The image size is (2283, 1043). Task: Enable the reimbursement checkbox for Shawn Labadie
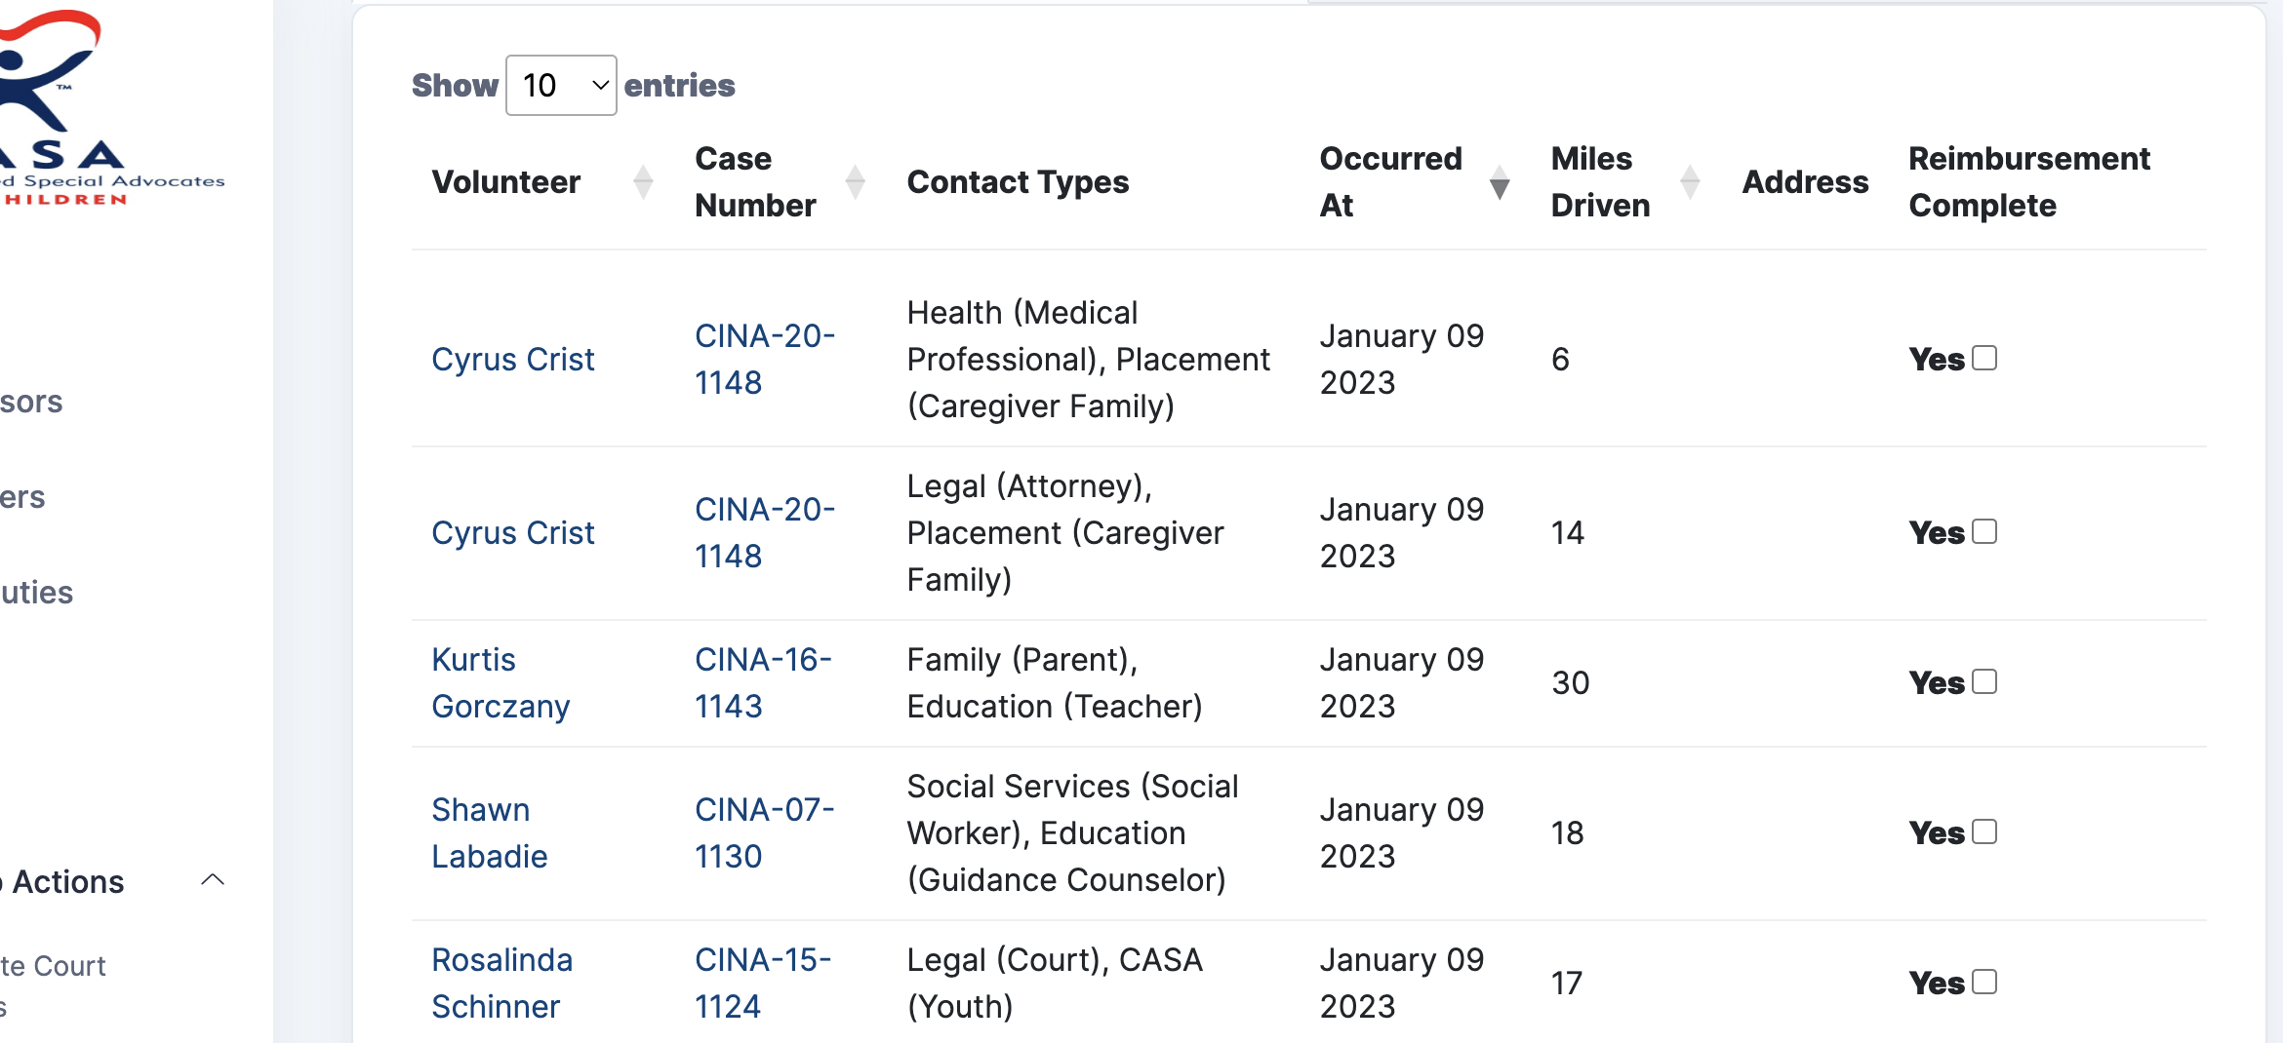[x=1983, y=831]
